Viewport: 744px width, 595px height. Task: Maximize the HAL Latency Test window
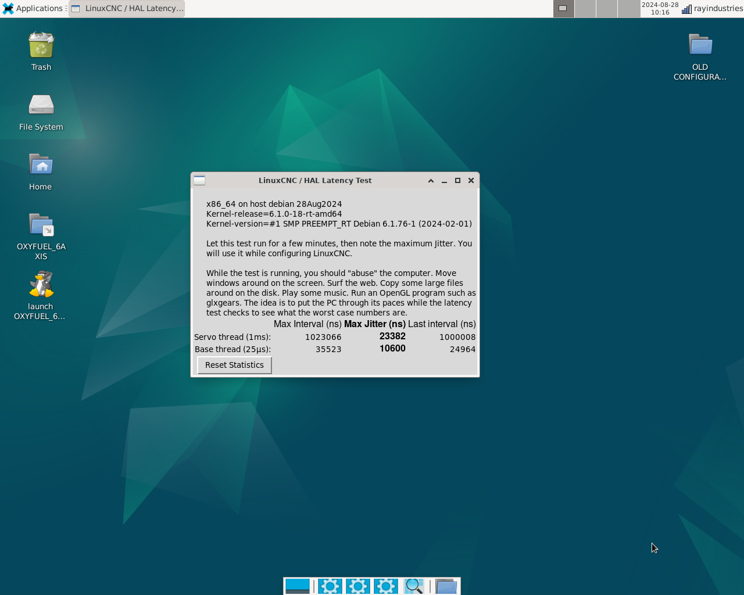(x=457, y=181)
